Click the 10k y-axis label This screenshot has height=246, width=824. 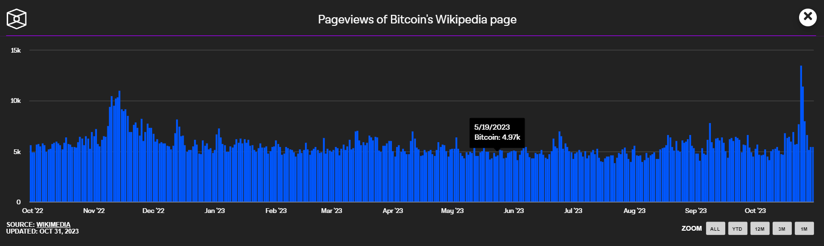(x=16, y=101)
